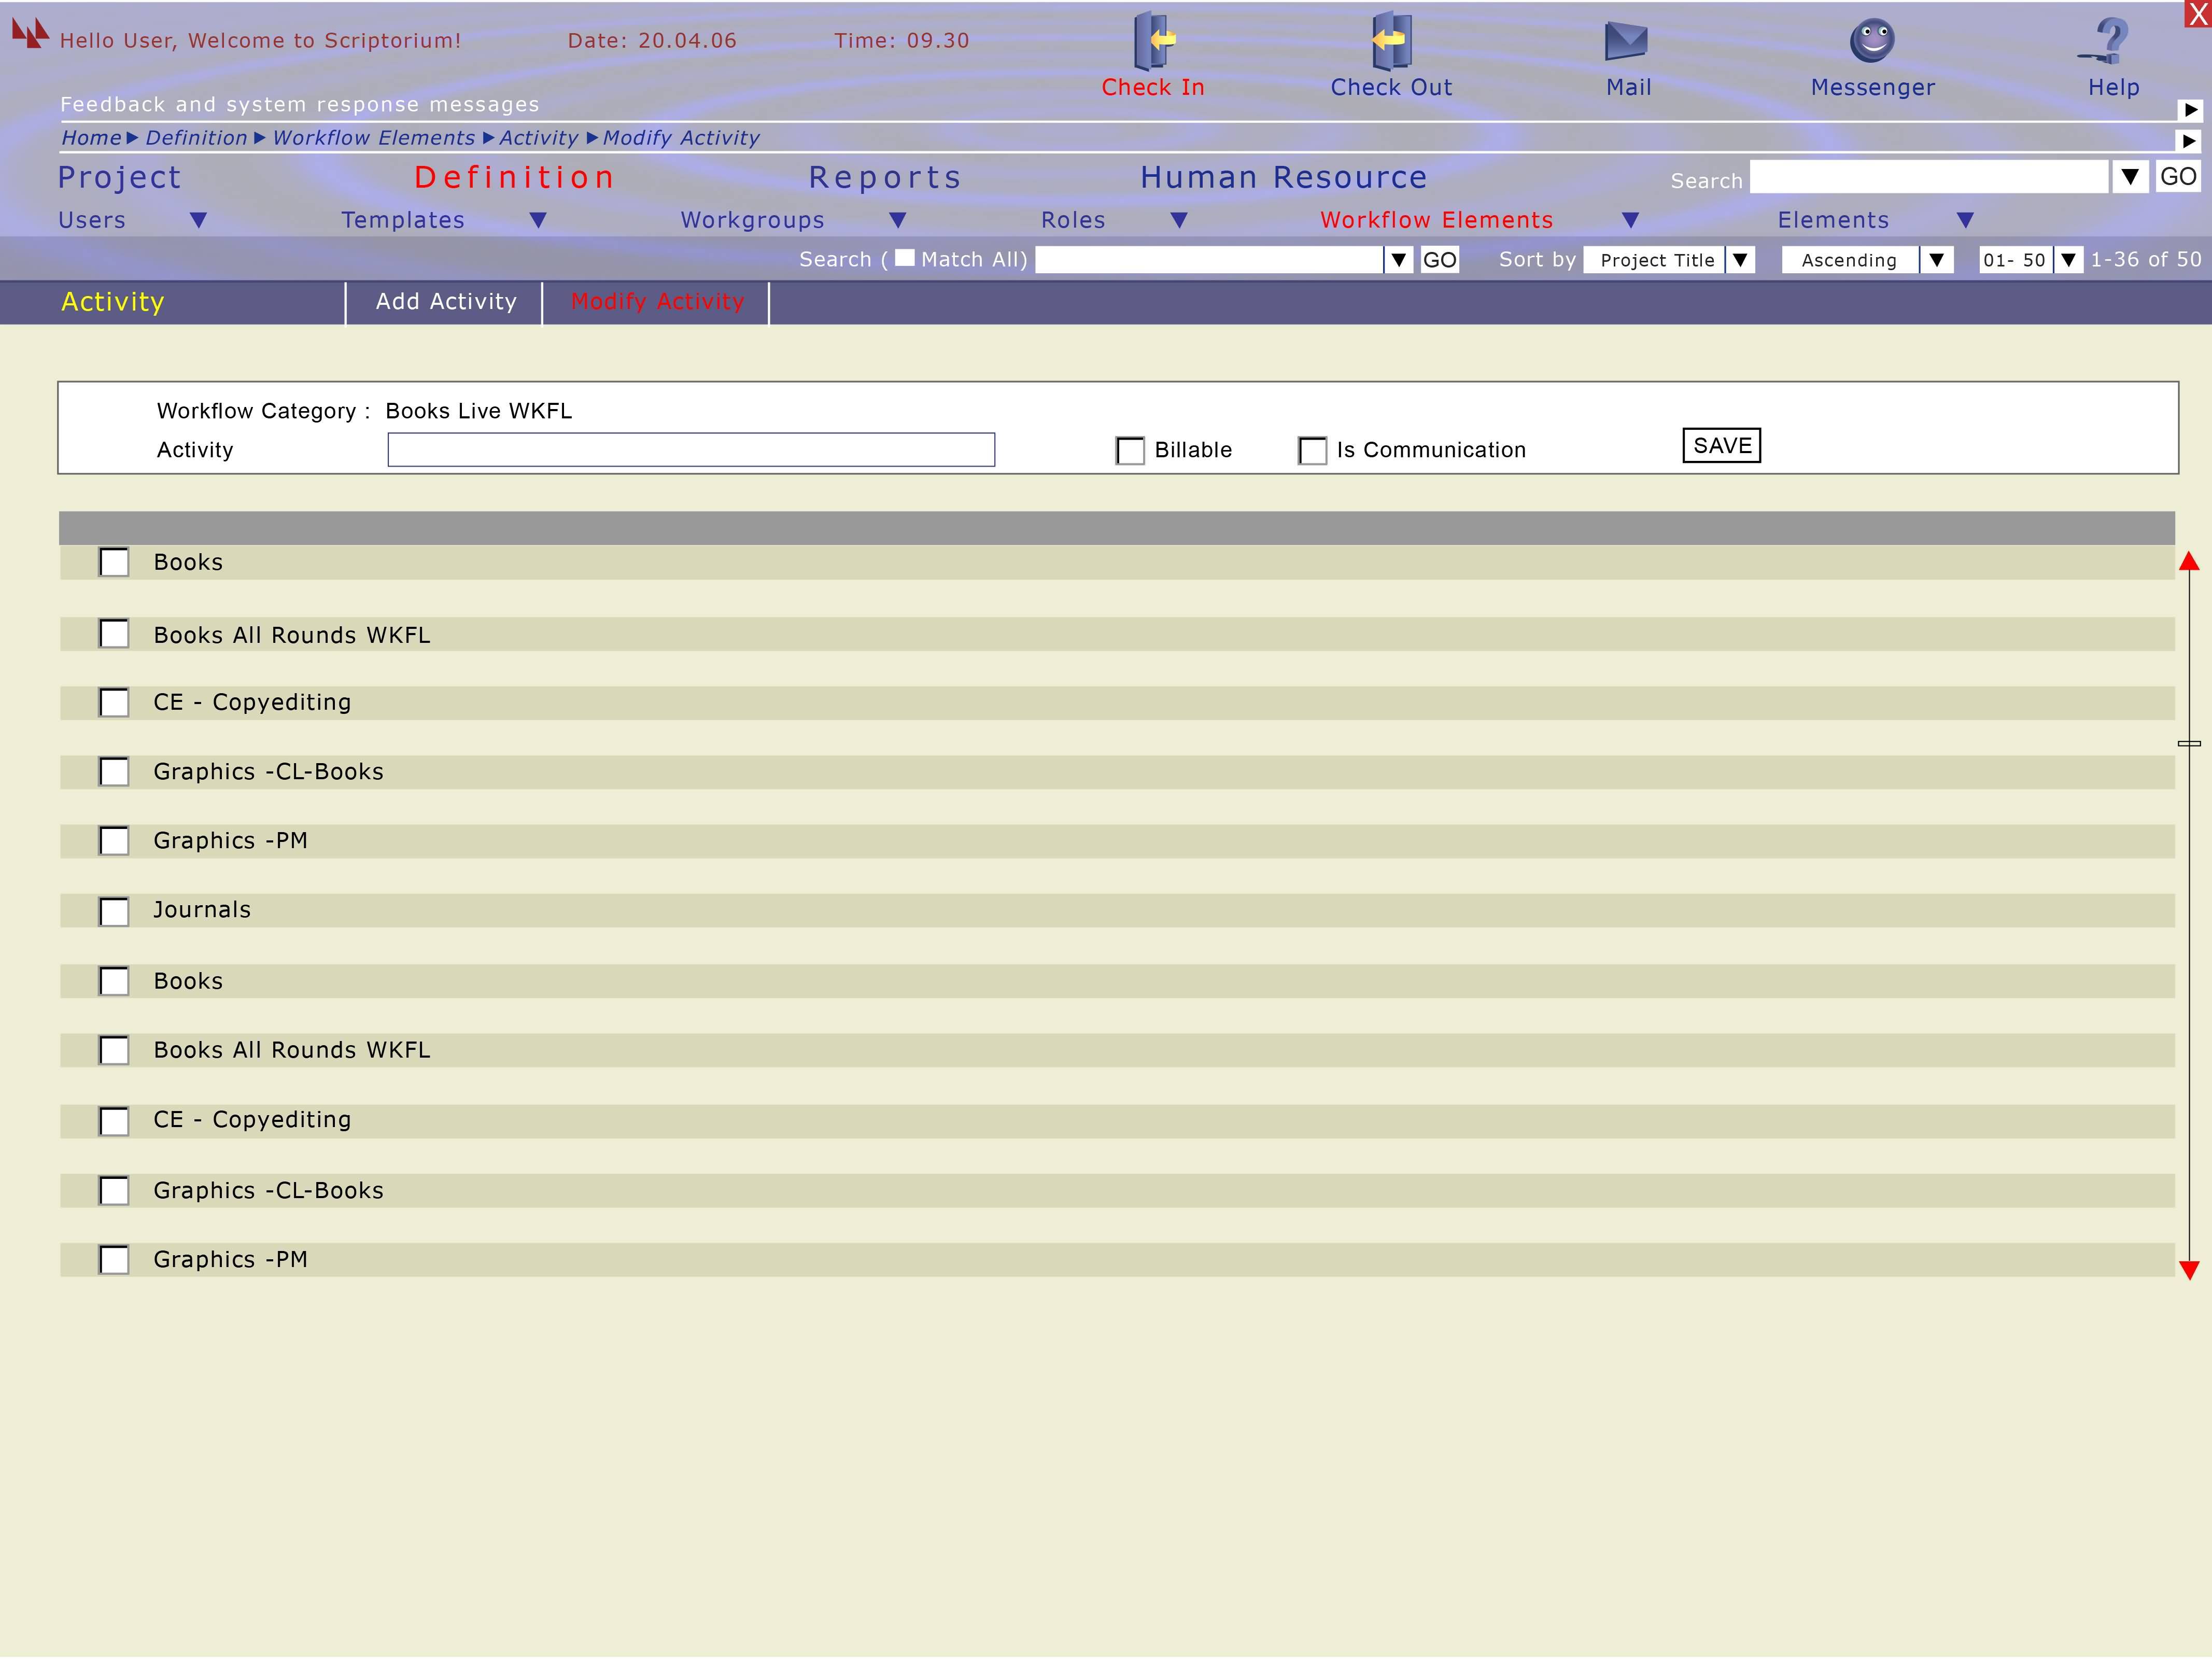Open the Reports main menu

(885, 178)
